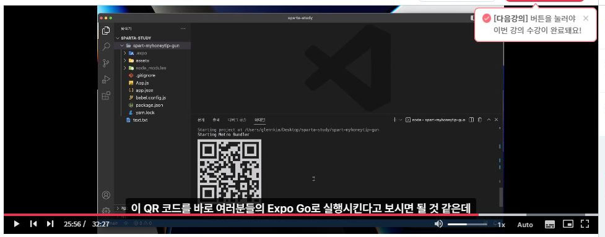Open the Auto video quality menu
The image size is (605, 237).
524,225
